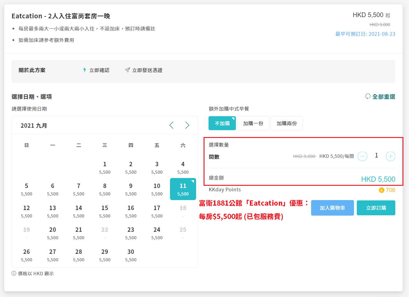Decrease room quantity with minus button
Viewport: 409px width, 297px height.
(x=362, y=156)
